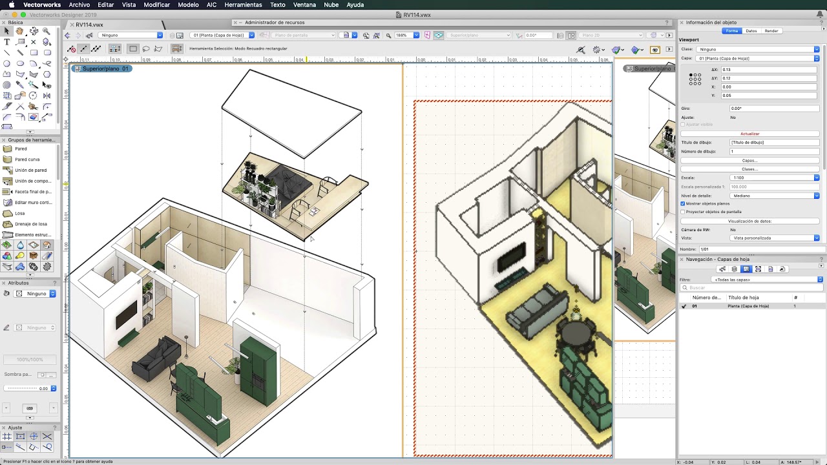This screenshot has width=827, height=465.
Task: Select the Flyover rotate view tool
Action: (x=34, y=31)
